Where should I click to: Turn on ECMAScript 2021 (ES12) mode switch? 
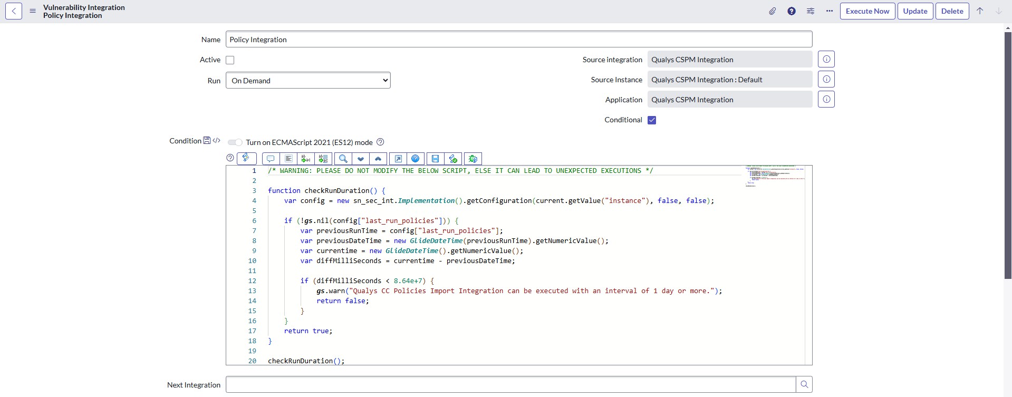[235, 142]
